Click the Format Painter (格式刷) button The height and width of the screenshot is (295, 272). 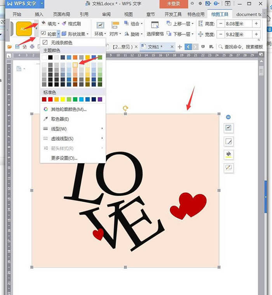70,24
